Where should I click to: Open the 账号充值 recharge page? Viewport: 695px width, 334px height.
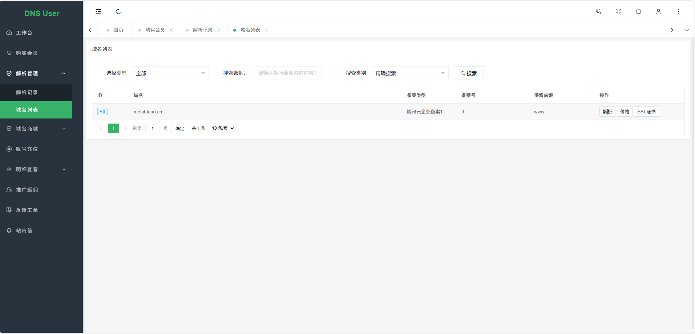tap(26, 149)
